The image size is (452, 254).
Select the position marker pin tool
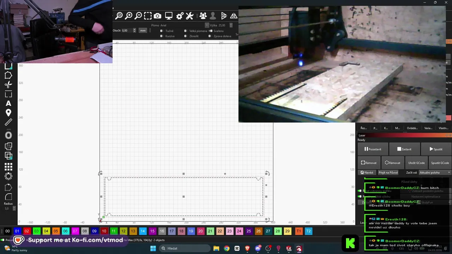pos(8,113)
